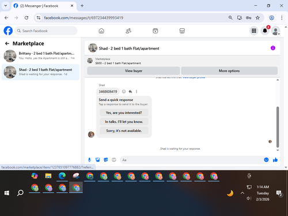Open the Facebook menu grid icon
This screenshot has height=216, width=288.
click(x=254, y=31)
